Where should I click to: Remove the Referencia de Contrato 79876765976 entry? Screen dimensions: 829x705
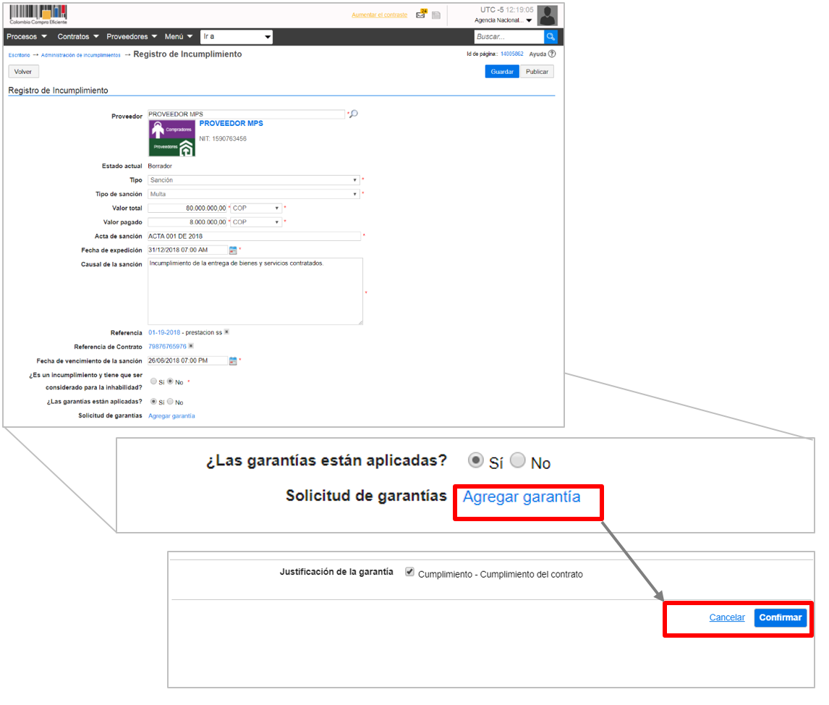(192, 346)
